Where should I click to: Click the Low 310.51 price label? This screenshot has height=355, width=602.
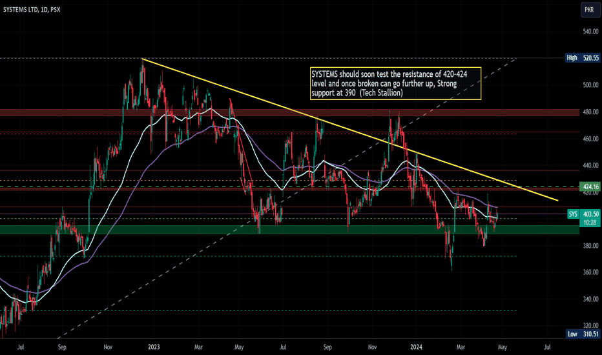(583, 334)
